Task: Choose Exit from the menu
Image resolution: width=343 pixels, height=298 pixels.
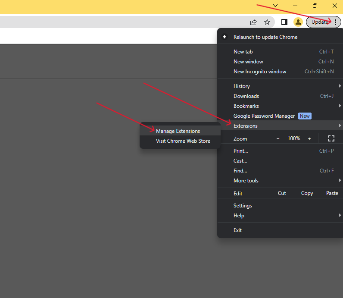Action: click(x=280, y=230)
